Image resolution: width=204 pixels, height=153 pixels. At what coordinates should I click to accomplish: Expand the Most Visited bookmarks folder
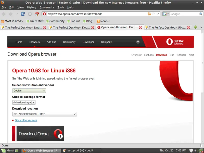tap(12, 21)
